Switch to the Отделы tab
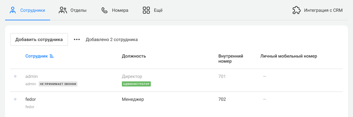Viewport: 353px width, 117px height. click(x=72, y=10)
